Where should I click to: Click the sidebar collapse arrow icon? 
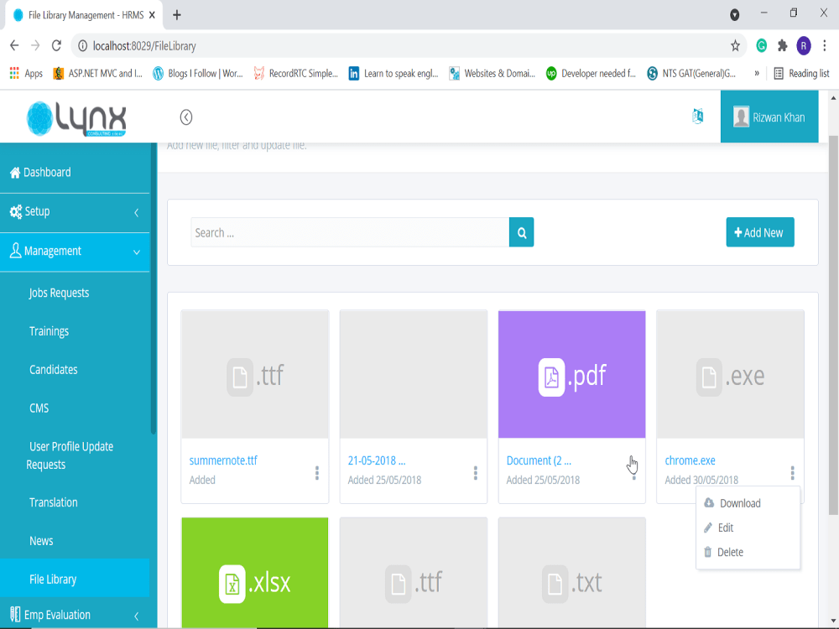coord(185,117)
